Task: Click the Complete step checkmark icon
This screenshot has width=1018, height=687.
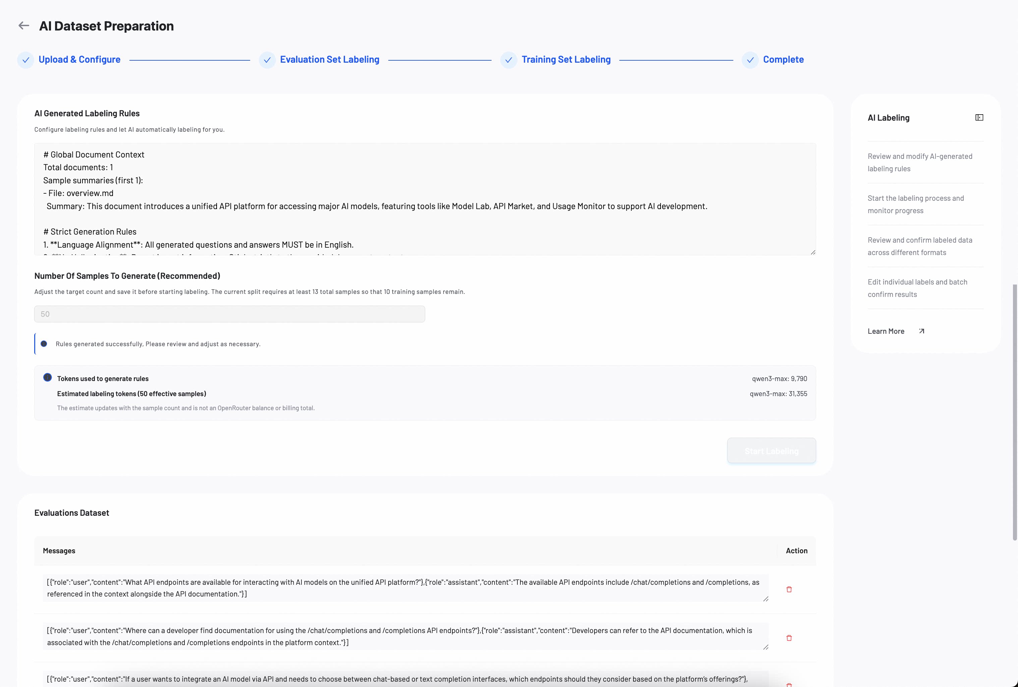Action: pyautogui.click(x=750, y=60)
